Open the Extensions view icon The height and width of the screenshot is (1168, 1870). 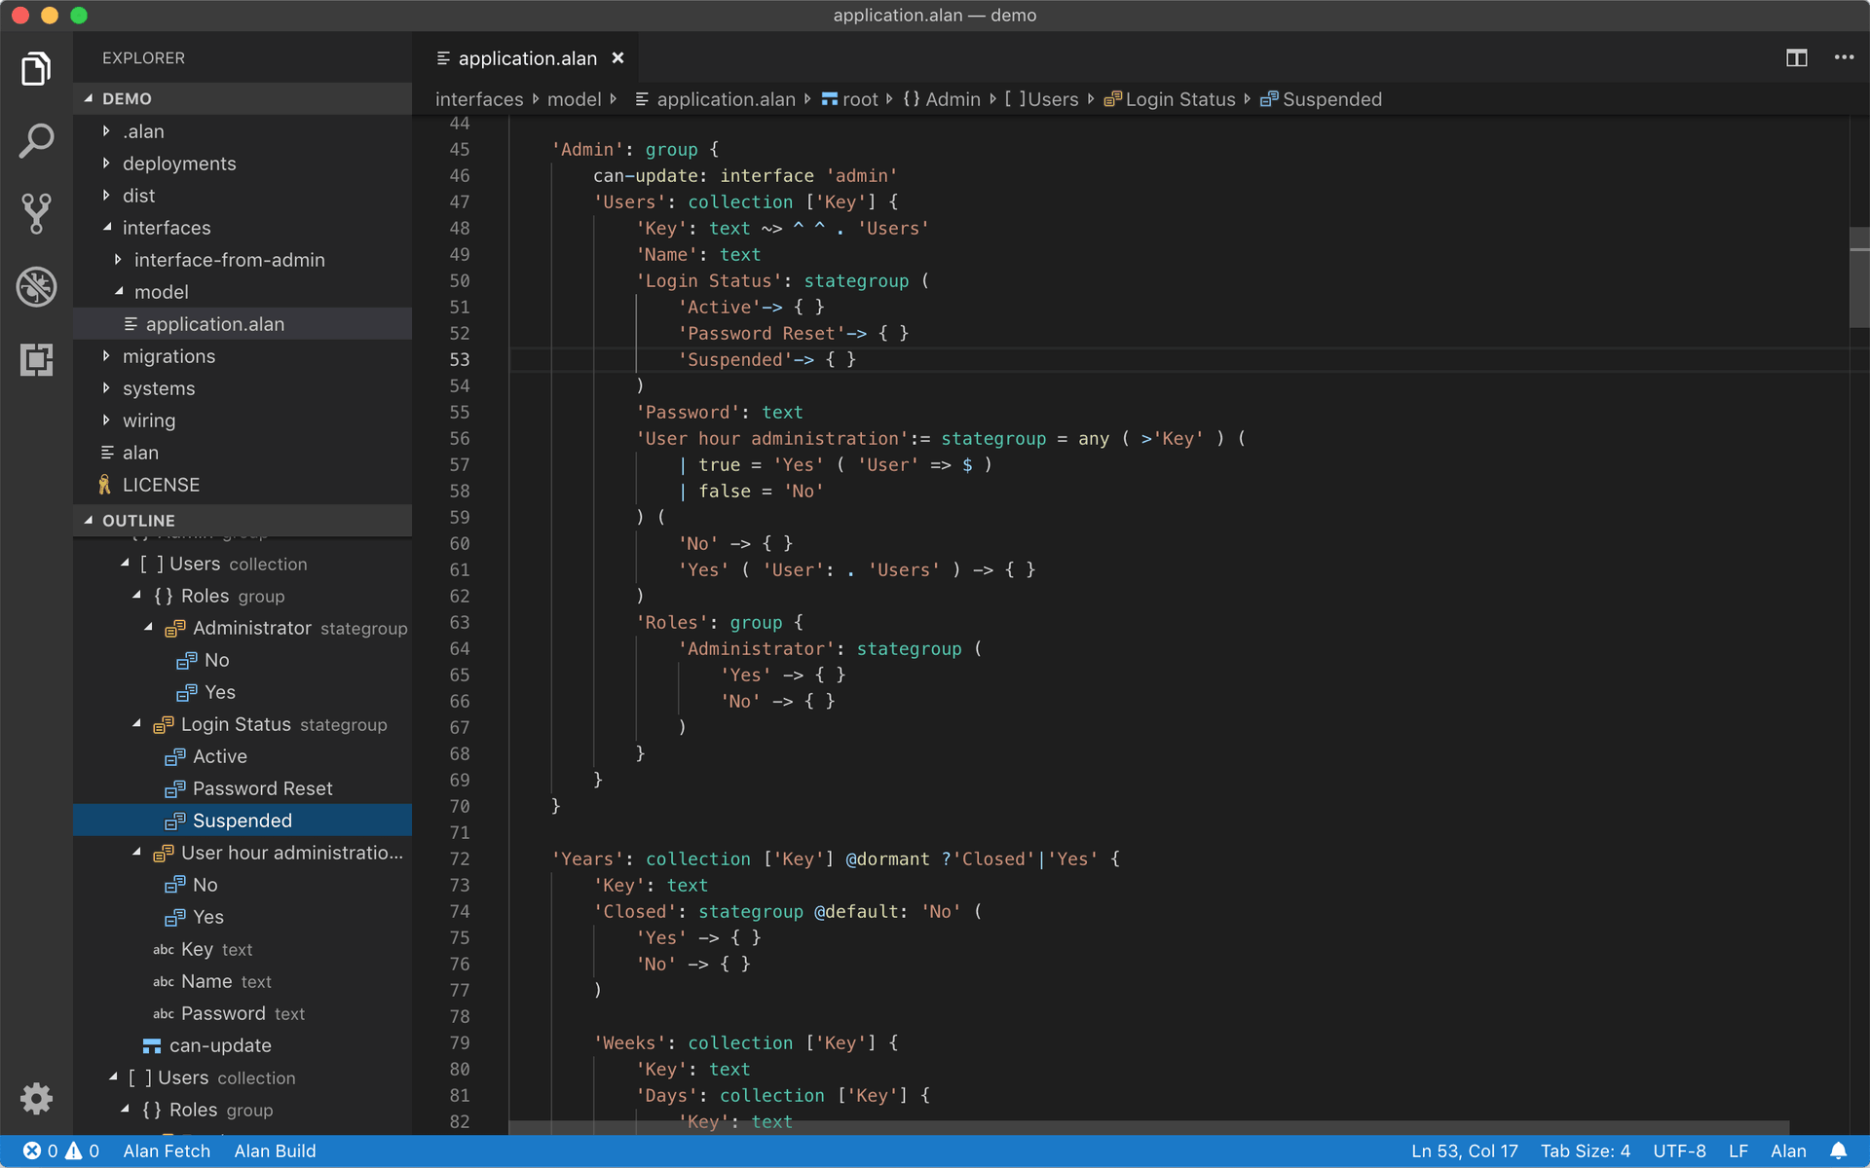pos(36,359)
